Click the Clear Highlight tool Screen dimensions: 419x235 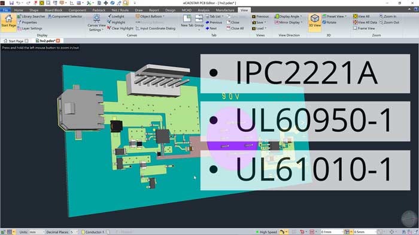click(120, 28)
